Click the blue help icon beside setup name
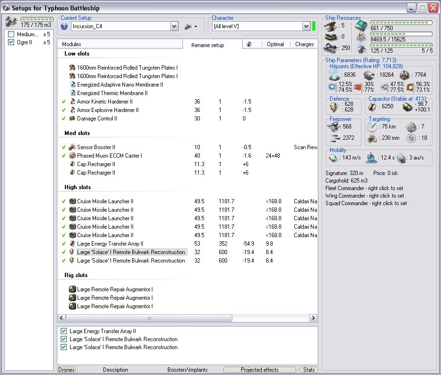 pyautogui.click(x=64, y=26)
